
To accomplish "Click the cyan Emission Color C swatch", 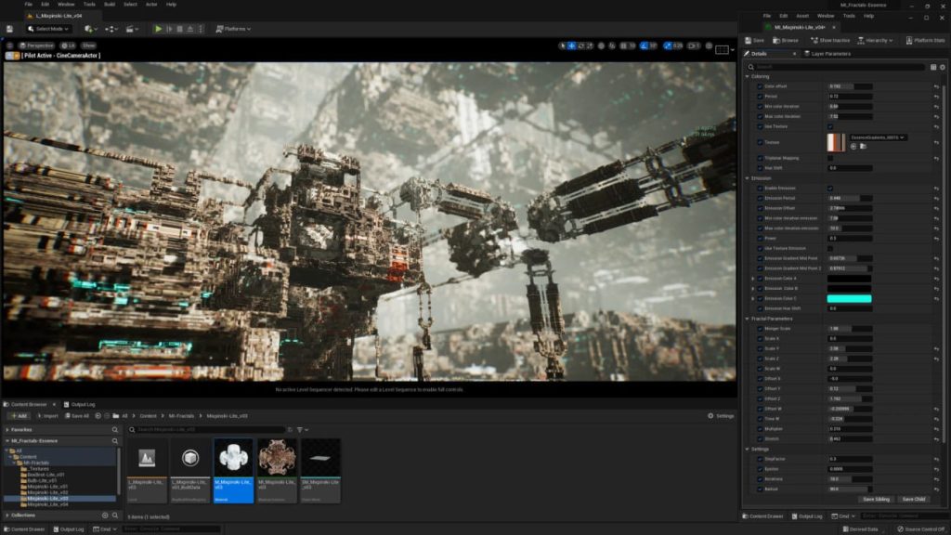I will [x=849, y=298].
